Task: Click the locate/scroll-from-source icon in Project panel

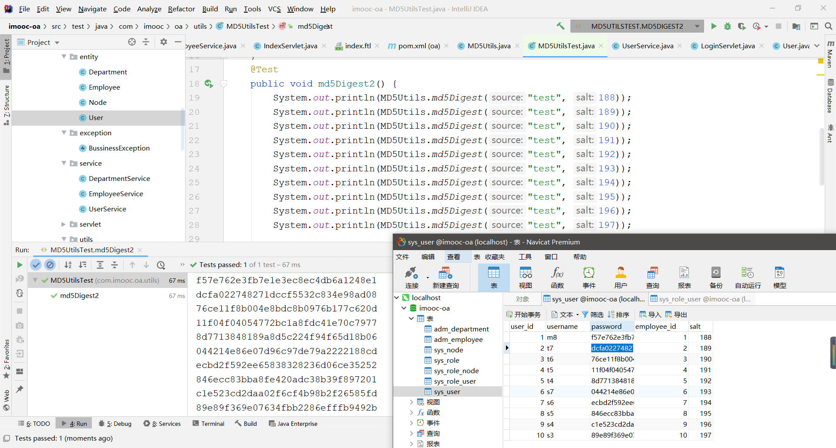Action: click(132, 42)
